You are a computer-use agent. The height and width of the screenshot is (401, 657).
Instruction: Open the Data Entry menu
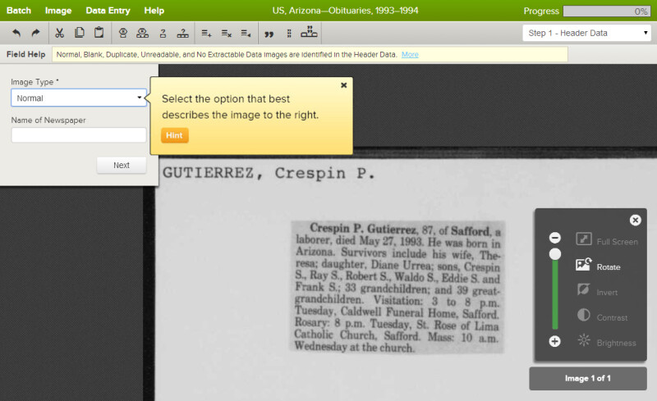coord(108,11)
